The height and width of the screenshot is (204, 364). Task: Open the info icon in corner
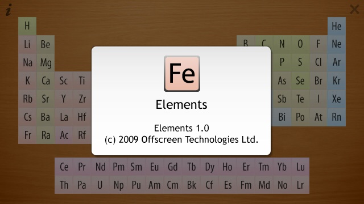point(9,10)
